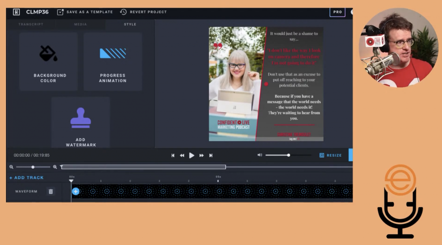Click the Resize button
The image size is (442, 245).
click(x=330, y=155)
